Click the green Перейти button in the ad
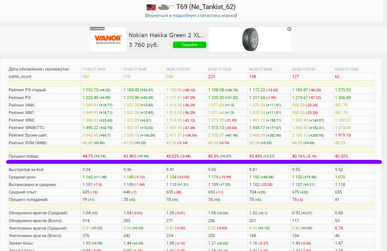The height and width of the screenshot is (251, 387). point(190,45)
